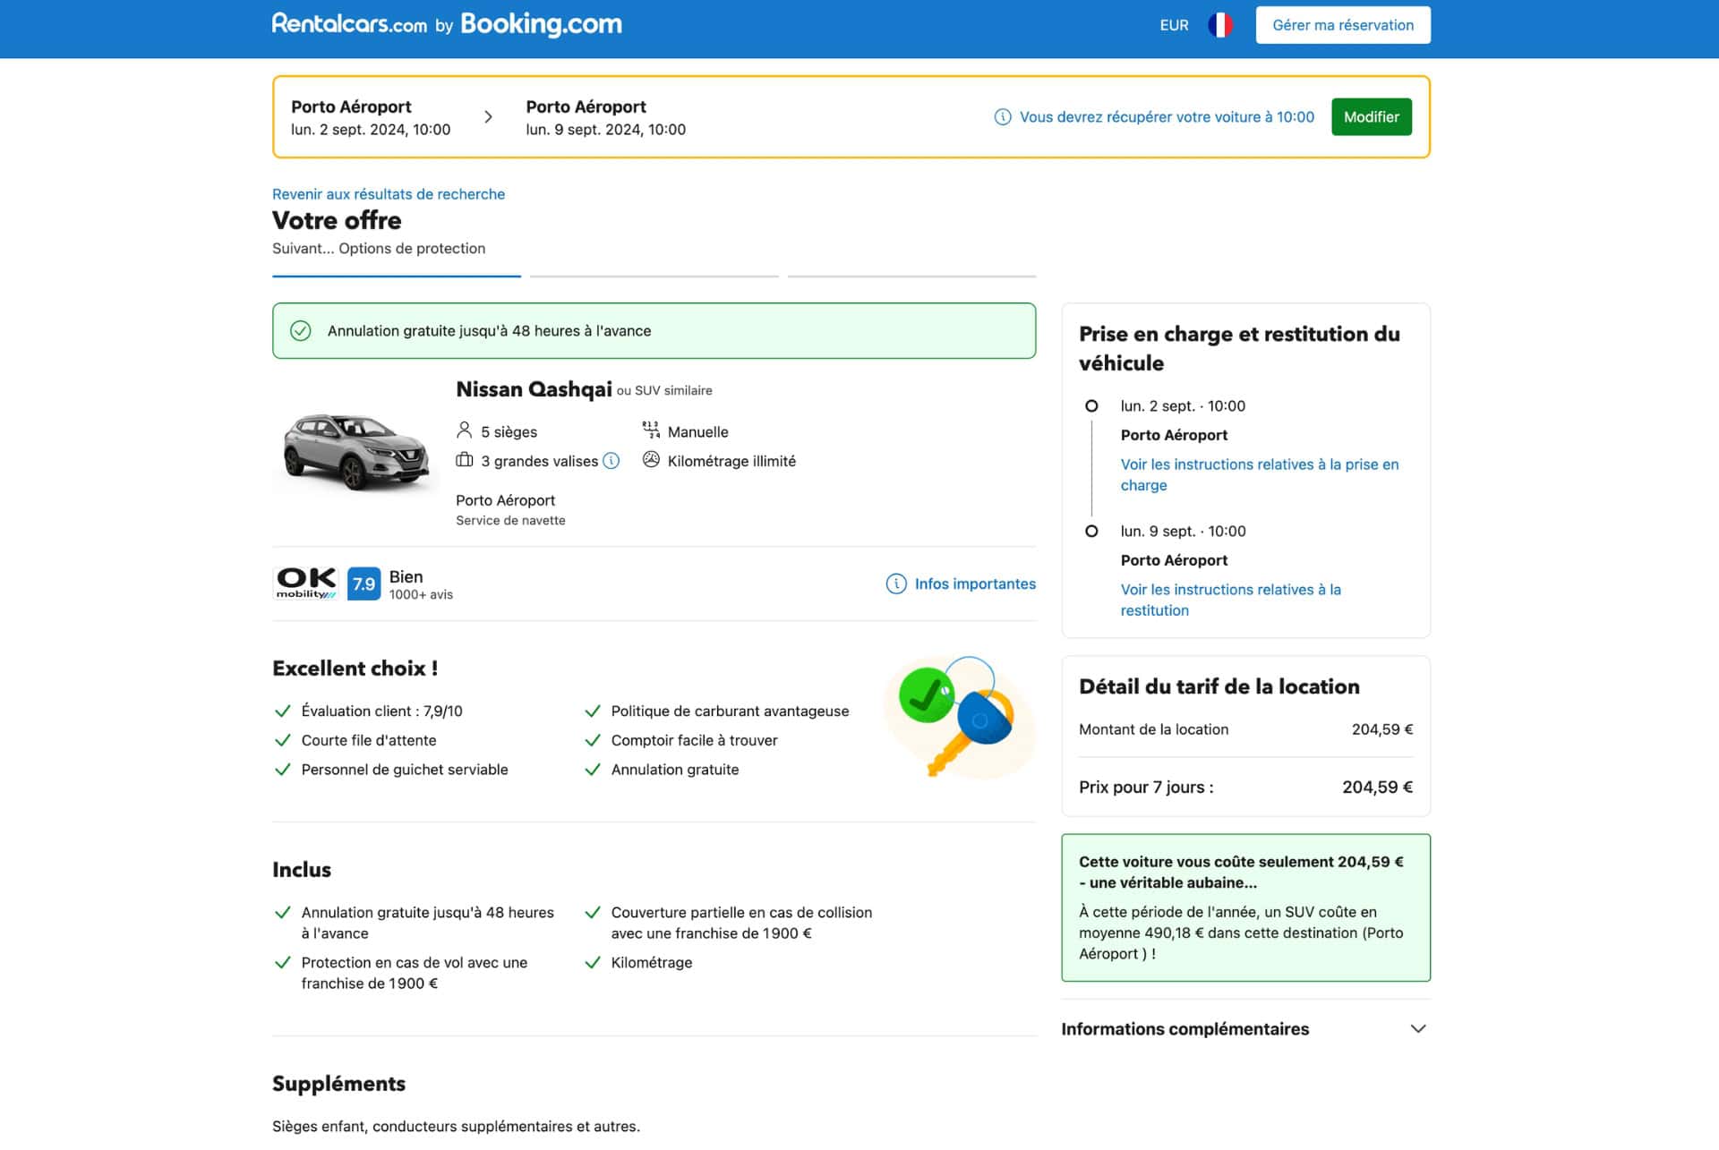Image resolution: width=1719 pixels, height=1150 pixels.
Task: Click the chevron beside Informations complémentaires
Action: tap(1418, 1029)
